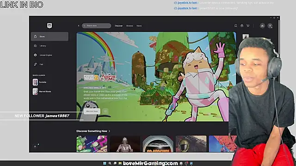This screenshot has width=296, height=166.
Task: Select the small carousel thumbnail right of banner
Action: (246, 36)
